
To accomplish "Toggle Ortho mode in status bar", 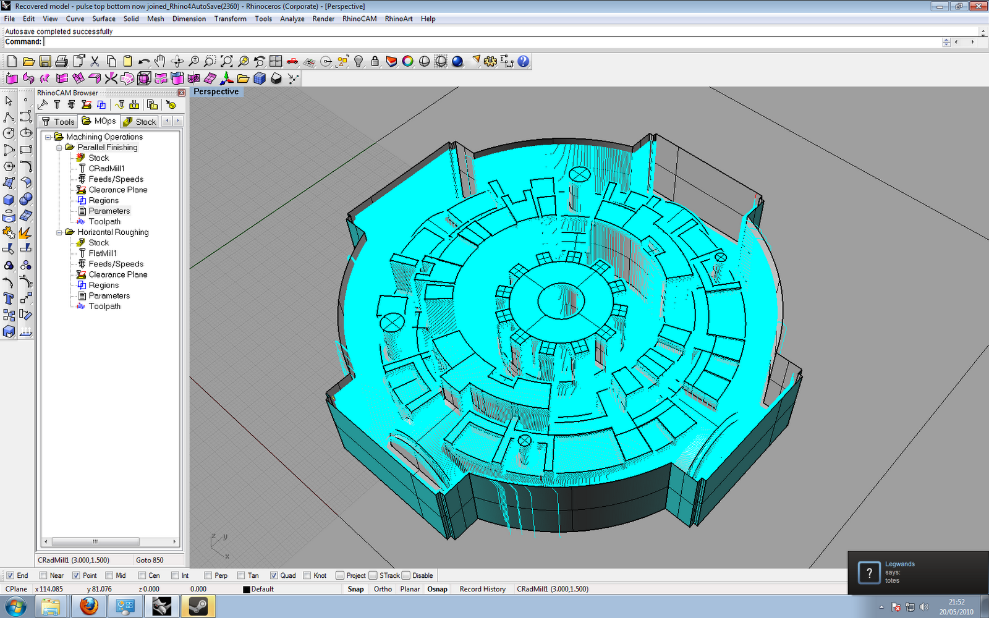I will click(x=383, y=589).
